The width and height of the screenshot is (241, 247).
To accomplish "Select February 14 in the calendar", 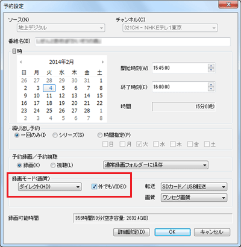I will click(x=87, y=96).
